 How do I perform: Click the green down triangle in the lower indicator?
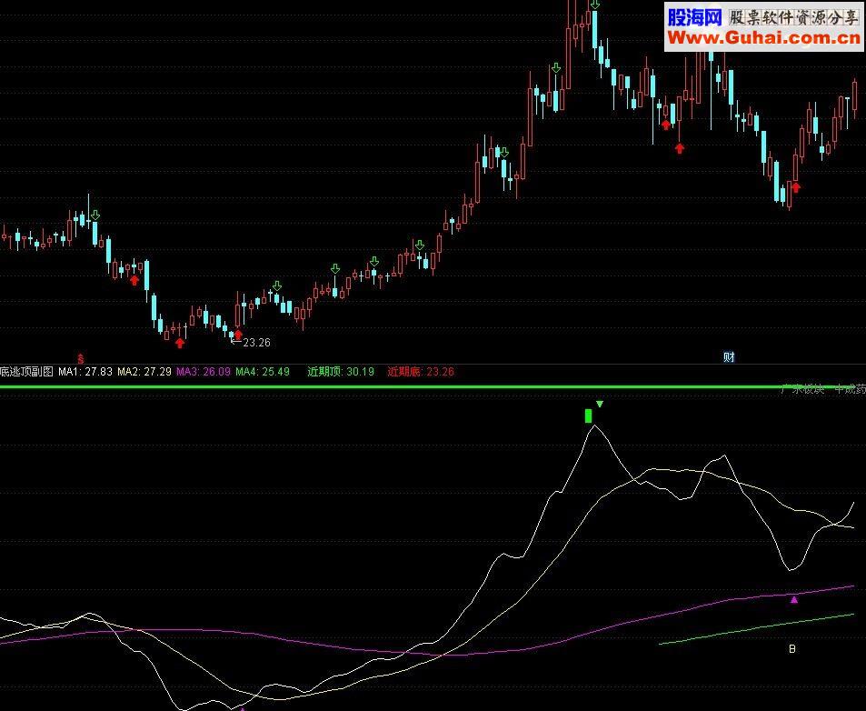click(601, 405)
